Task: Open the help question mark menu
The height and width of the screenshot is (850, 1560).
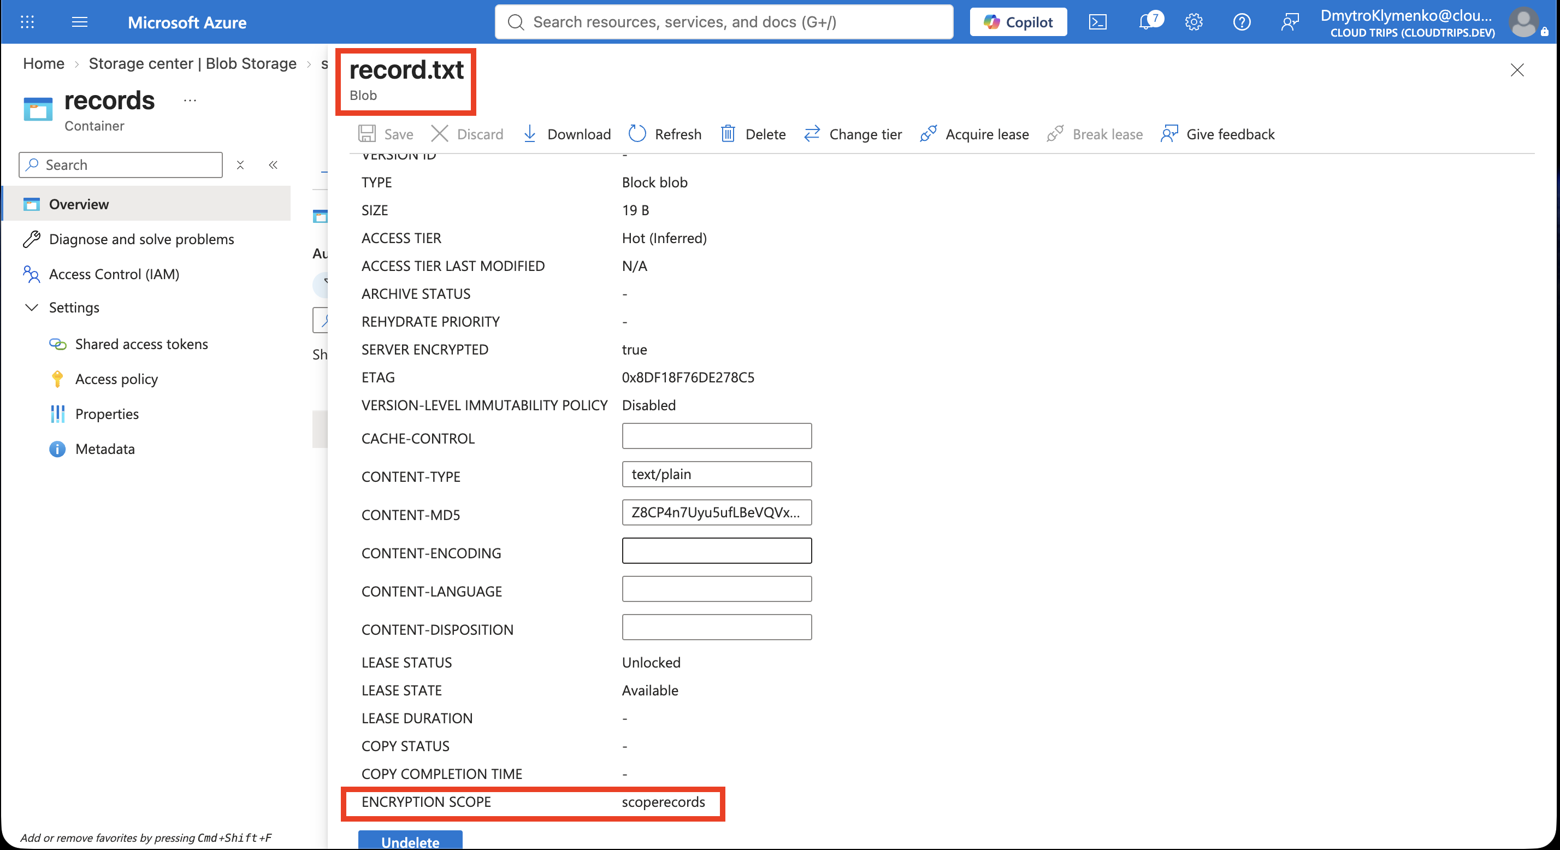Action: point(1242,22)
